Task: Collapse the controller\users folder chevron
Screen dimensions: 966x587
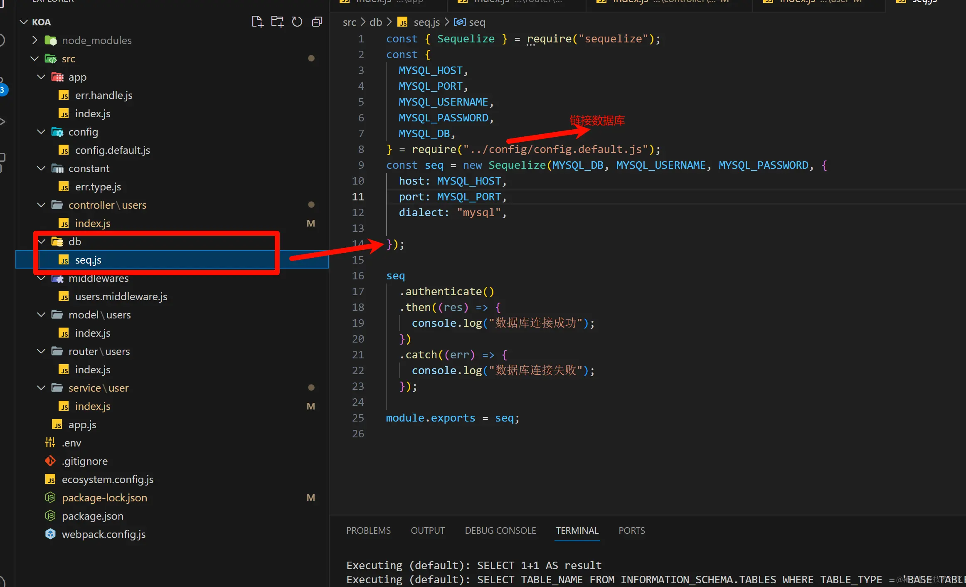Action: pyautogui.click(x=42, y=205)
